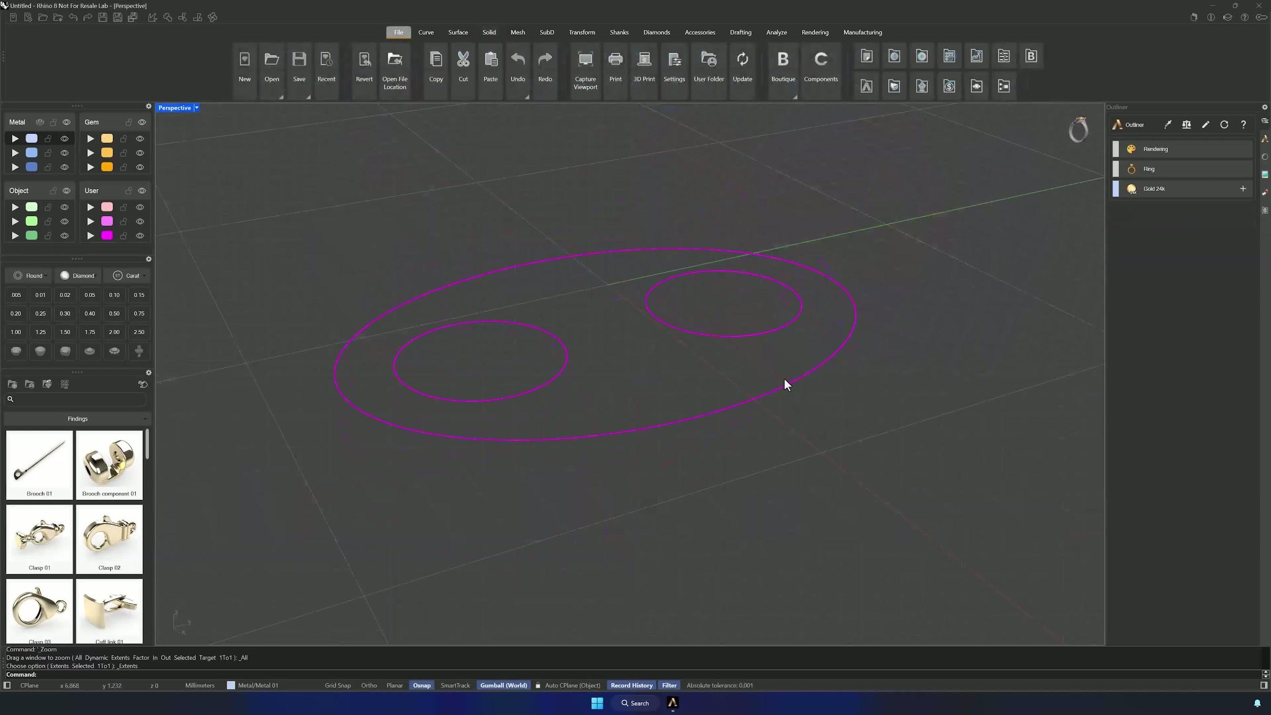Screen dimensions: 1271x715
Task: Click the dollar sign pricing icon in ribbon
Action: [949, 86]
